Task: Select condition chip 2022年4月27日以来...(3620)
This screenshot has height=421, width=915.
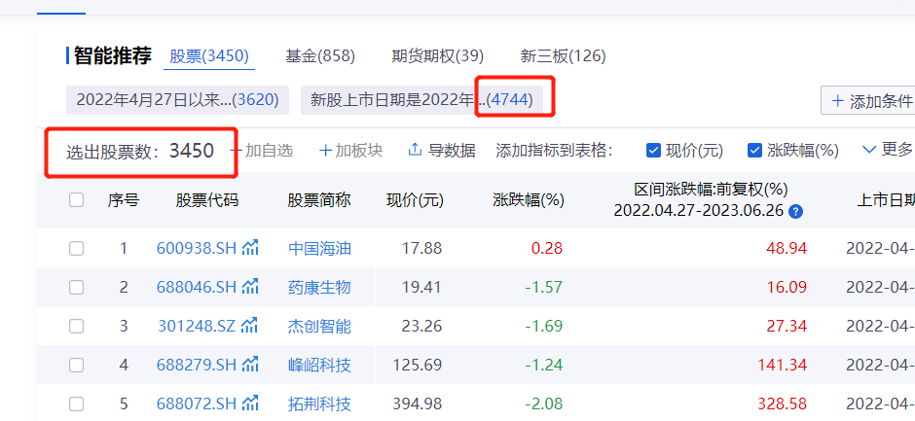Action: point(177,100)
